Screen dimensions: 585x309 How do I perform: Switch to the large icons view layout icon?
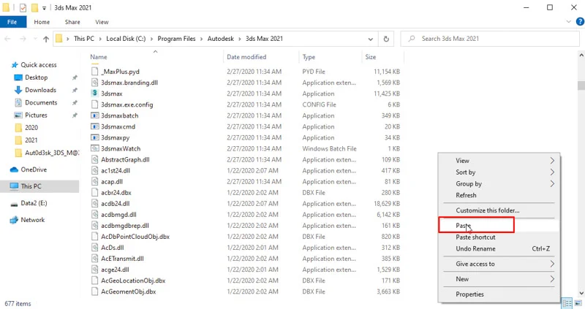(x=578, y=303)
